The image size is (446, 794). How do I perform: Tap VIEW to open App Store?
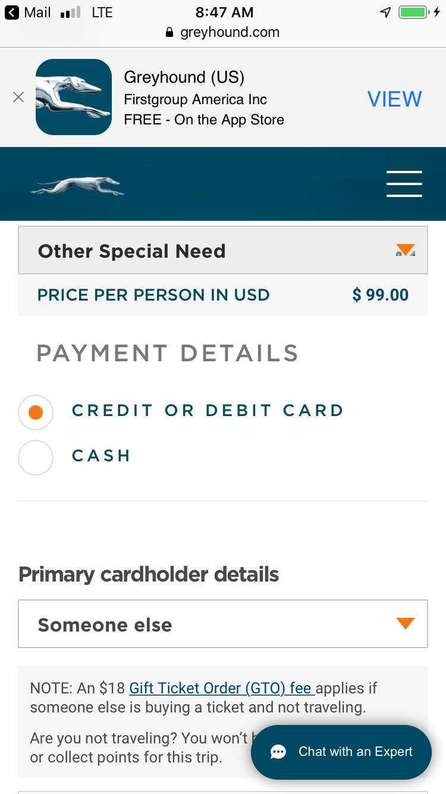(x=394, y=99)
